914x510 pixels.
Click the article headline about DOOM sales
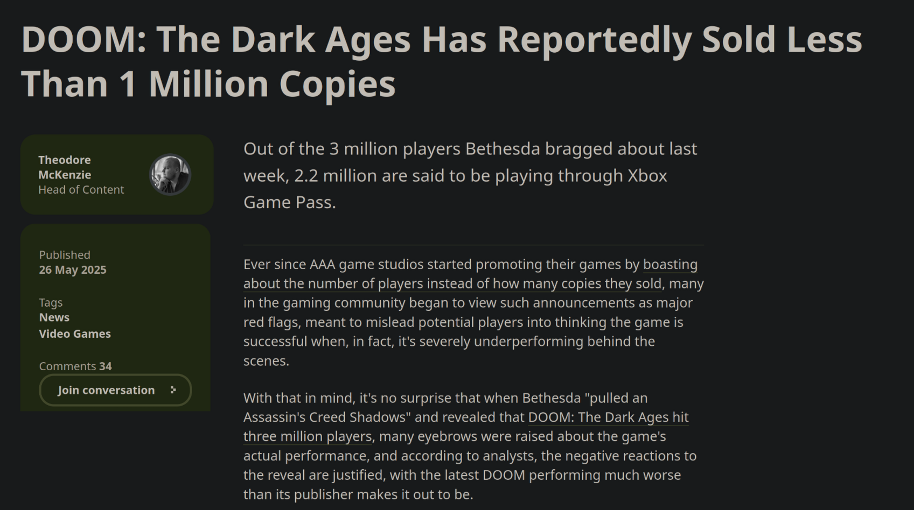(442, 61)
